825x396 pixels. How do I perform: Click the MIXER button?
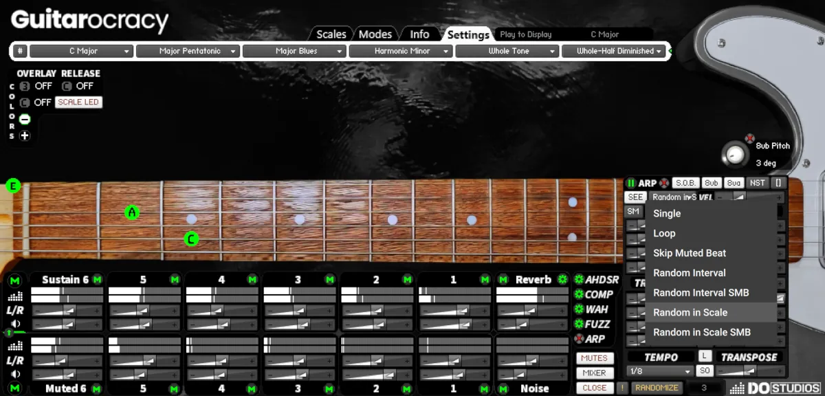594,373
